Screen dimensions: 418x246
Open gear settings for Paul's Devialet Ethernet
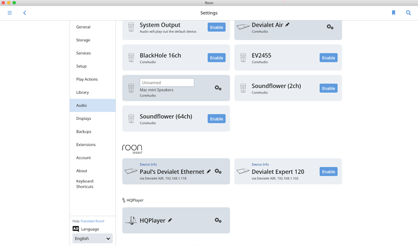tap(218, 171)
